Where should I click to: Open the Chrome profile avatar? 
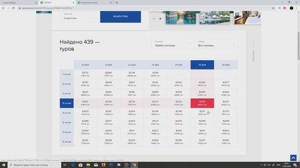tap(292, 8)
